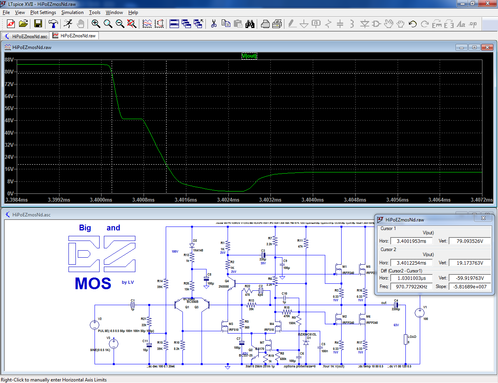Click the Pan magnifier icon

pyautogui.click(x=108, y=24)
